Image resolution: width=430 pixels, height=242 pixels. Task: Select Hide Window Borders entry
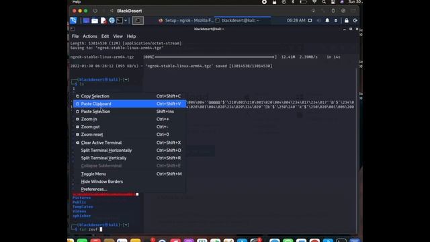[x=129, y=182]
